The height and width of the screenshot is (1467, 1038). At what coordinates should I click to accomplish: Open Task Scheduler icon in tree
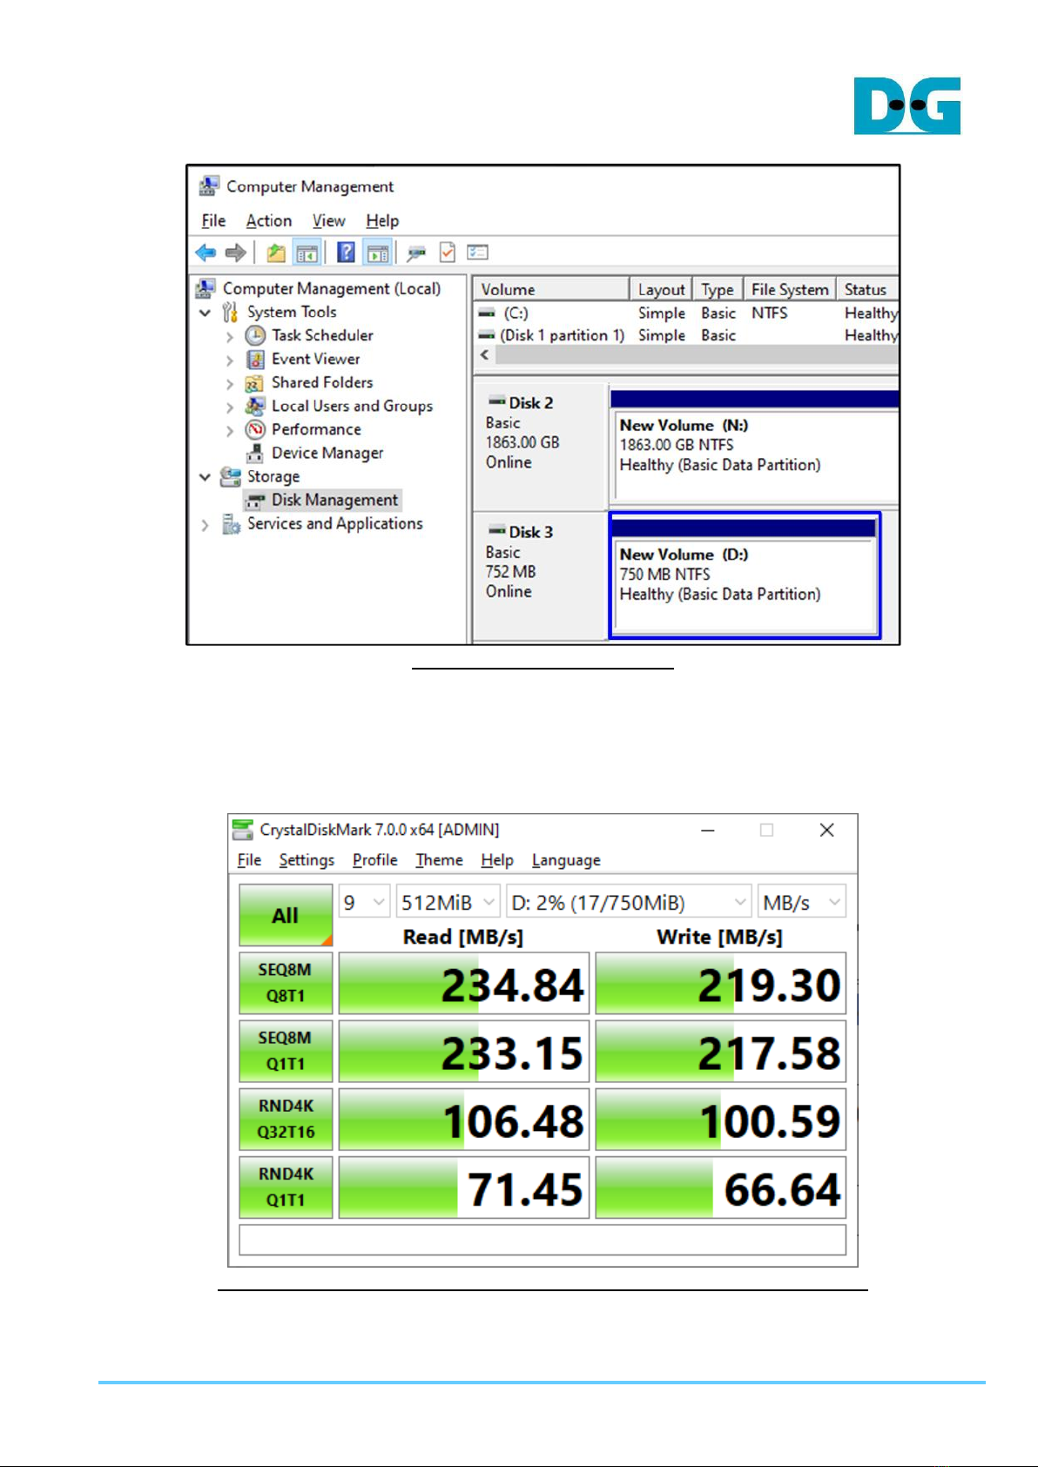pyautogui.click(x=255, y=335)
